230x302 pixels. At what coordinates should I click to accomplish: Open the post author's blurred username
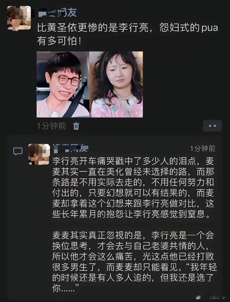tap(57, 12)
